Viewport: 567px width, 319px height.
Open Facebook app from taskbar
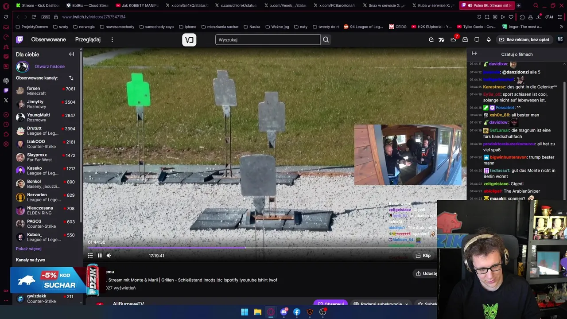(297, 312)
